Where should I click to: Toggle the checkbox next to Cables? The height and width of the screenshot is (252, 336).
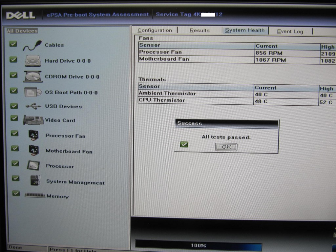[13, 44]
